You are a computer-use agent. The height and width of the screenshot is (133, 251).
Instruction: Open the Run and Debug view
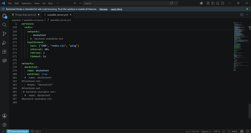(x=4, y=43)
